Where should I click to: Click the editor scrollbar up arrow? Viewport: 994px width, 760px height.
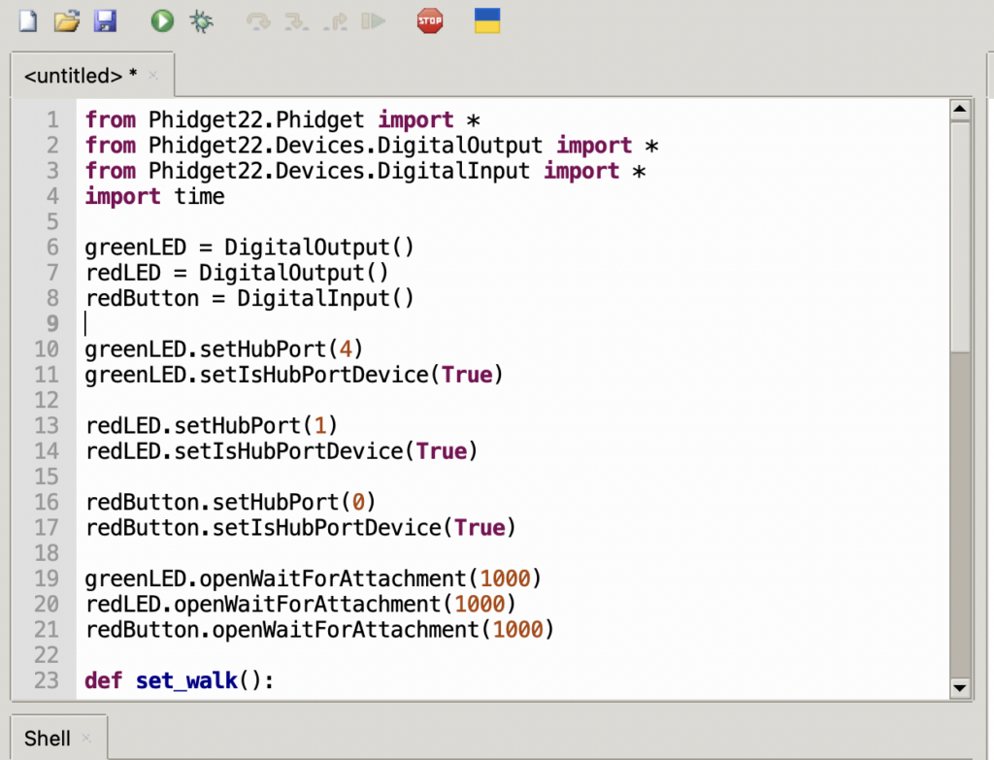tap(960, 109)
